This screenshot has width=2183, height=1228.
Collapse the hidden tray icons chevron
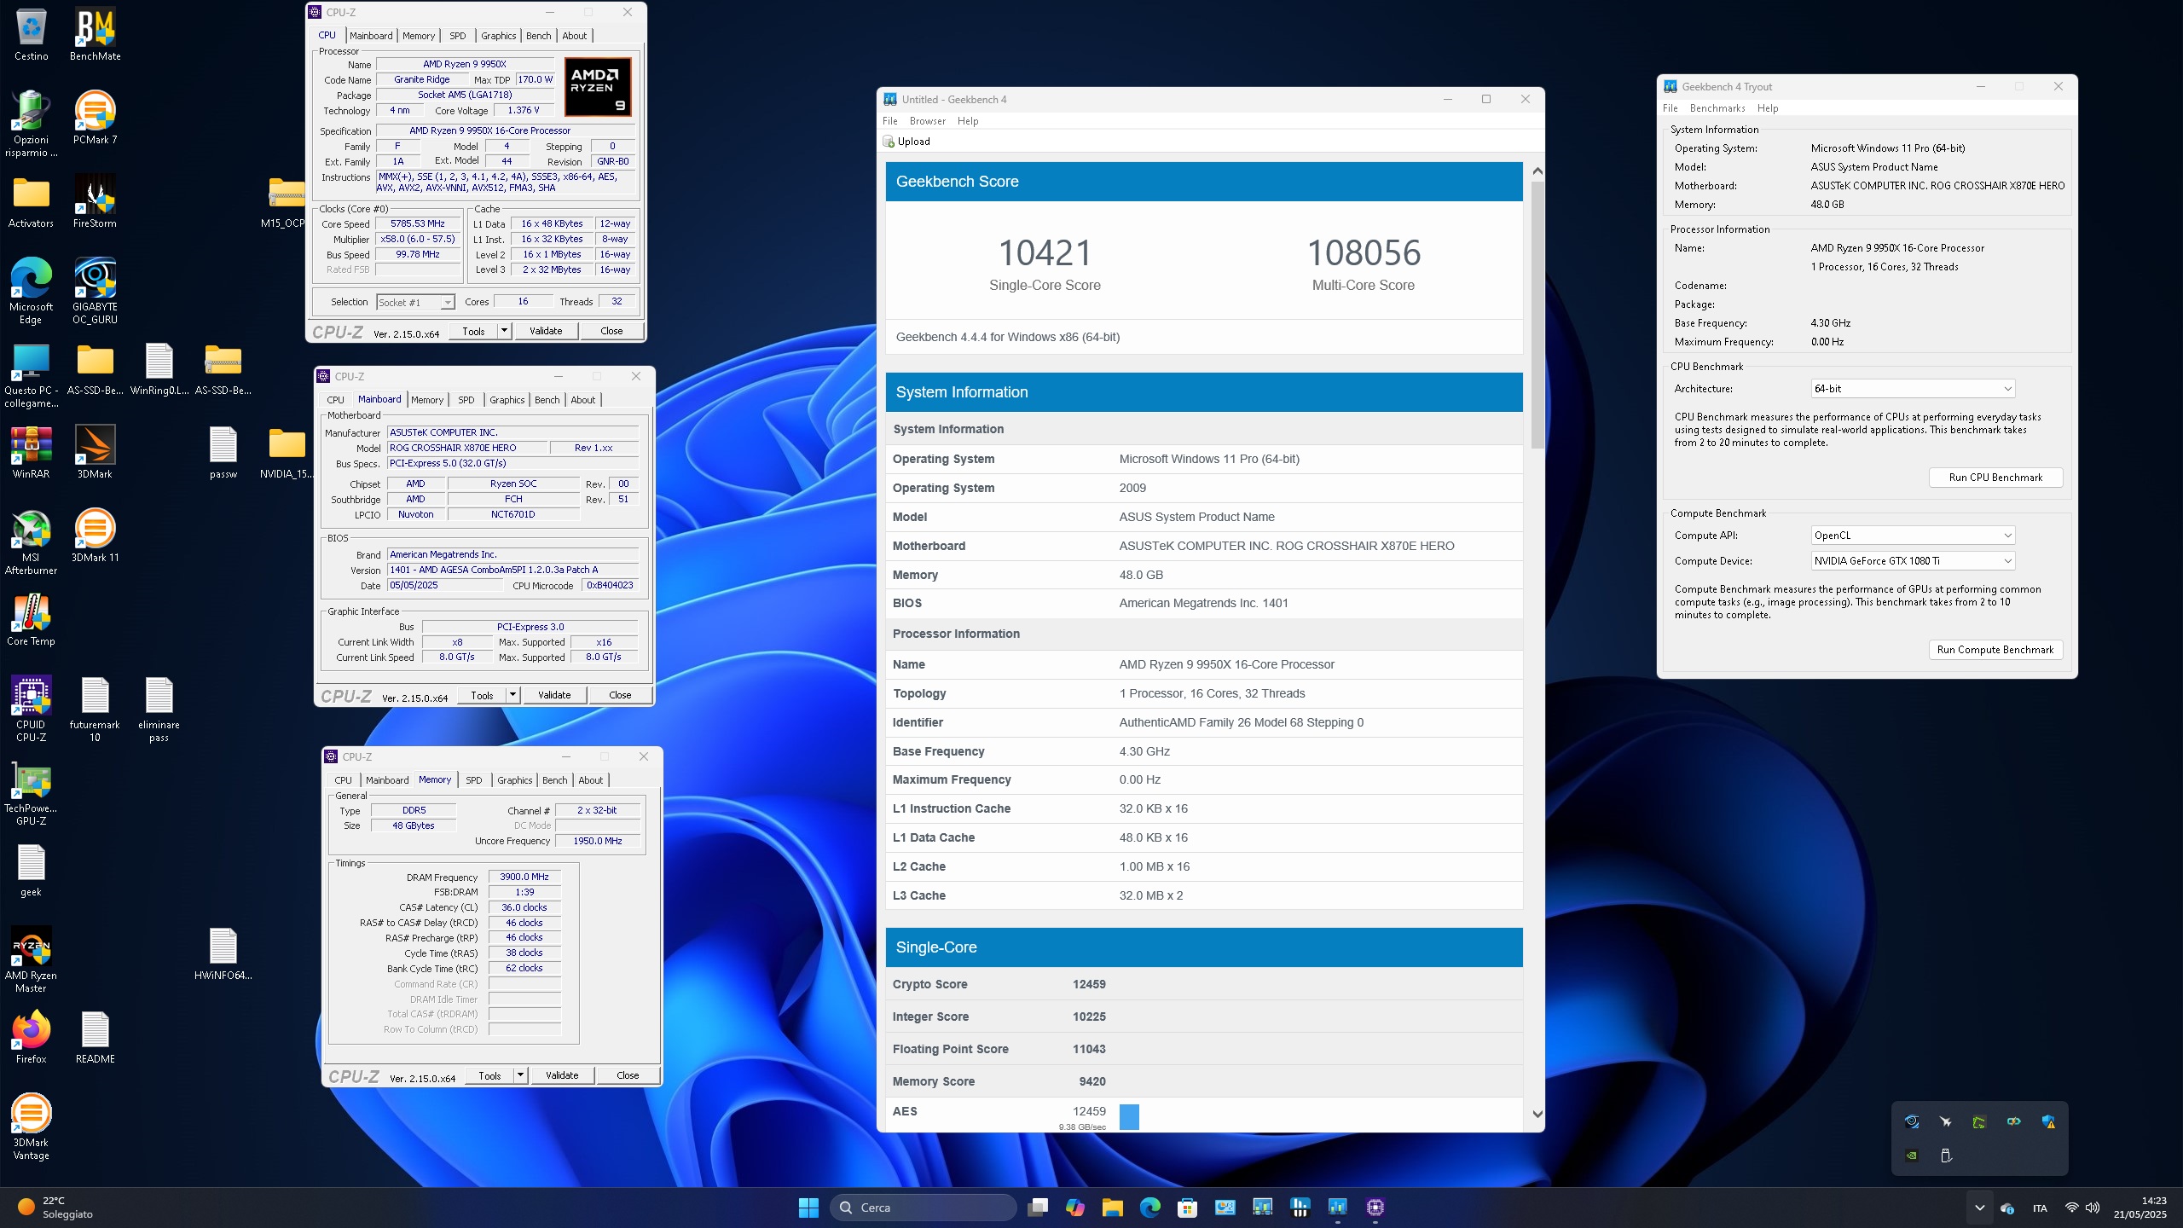[x=1980, y=1208]
